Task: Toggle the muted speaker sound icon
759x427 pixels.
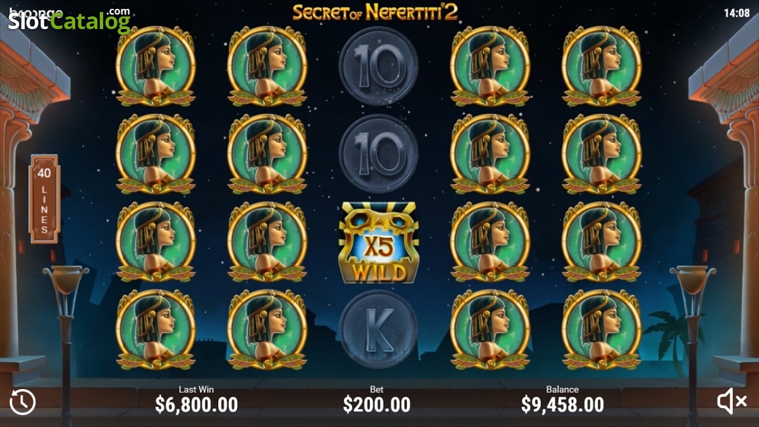Action: [x=732, y=402]
